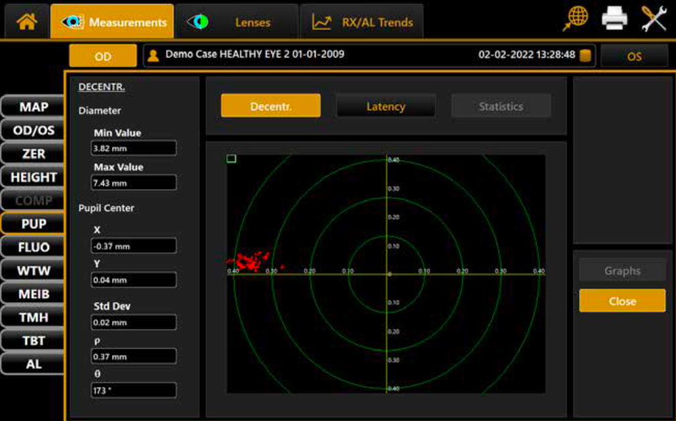Viewport: 676px width, 421px height.
Task: Select the PUP pupillography section
Action: 33,223
